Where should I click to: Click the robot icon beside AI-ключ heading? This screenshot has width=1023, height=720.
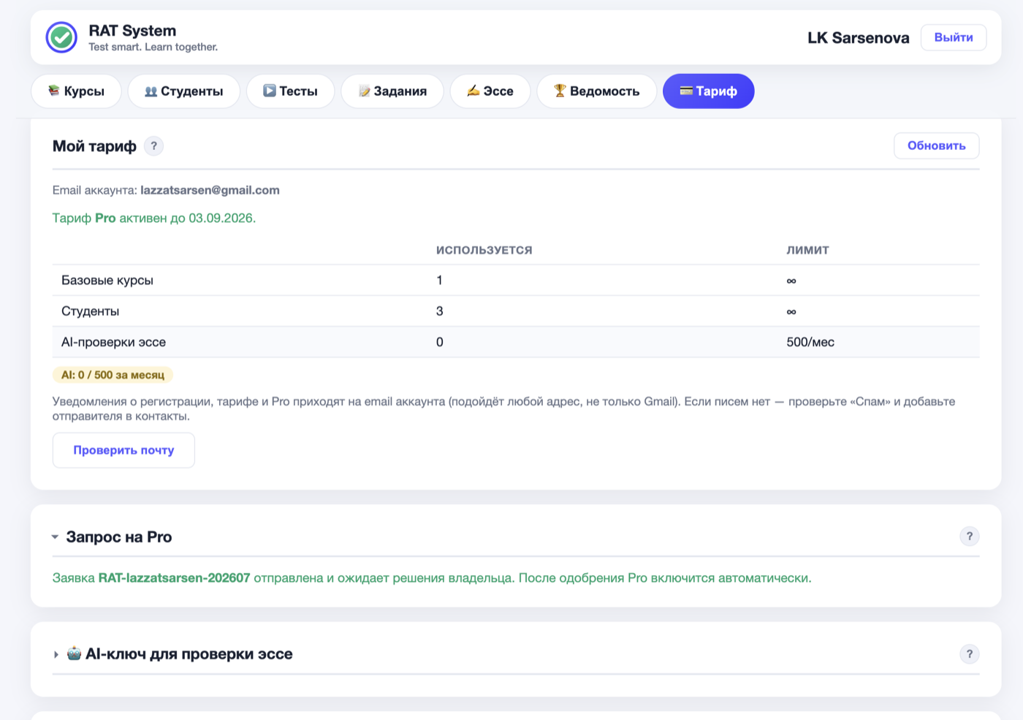[x=74, y=653]
